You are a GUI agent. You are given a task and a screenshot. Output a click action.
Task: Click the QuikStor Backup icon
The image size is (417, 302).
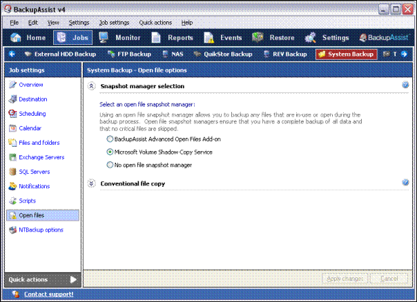(x=197, y=54)
